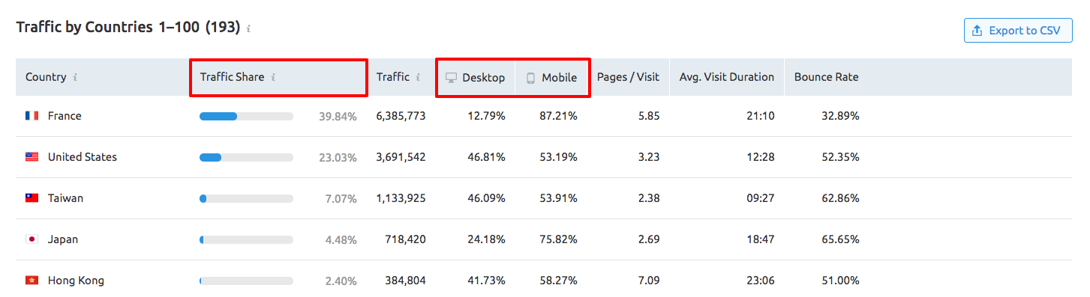
Task: Click Japan traffic value 718,420
Action: point(405,239)
